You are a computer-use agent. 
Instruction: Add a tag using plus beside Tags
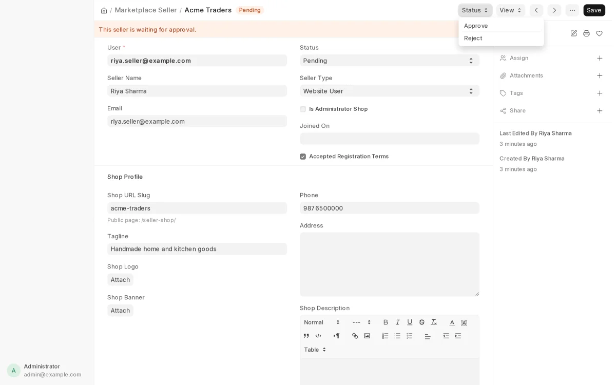[x=600, y=93]
